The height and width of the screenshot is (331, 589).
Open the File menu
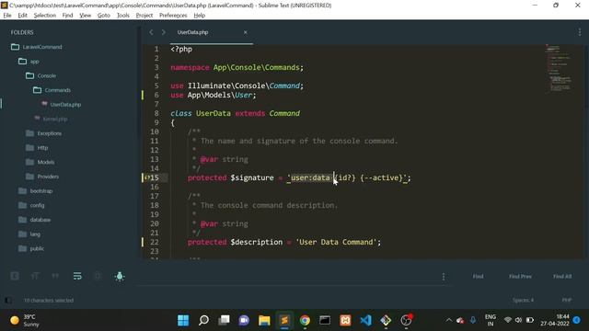click(x=7, y=16)
